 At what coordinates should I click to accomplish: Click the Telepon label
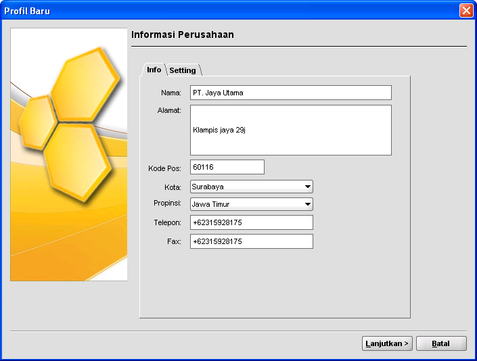pos(167,222)
